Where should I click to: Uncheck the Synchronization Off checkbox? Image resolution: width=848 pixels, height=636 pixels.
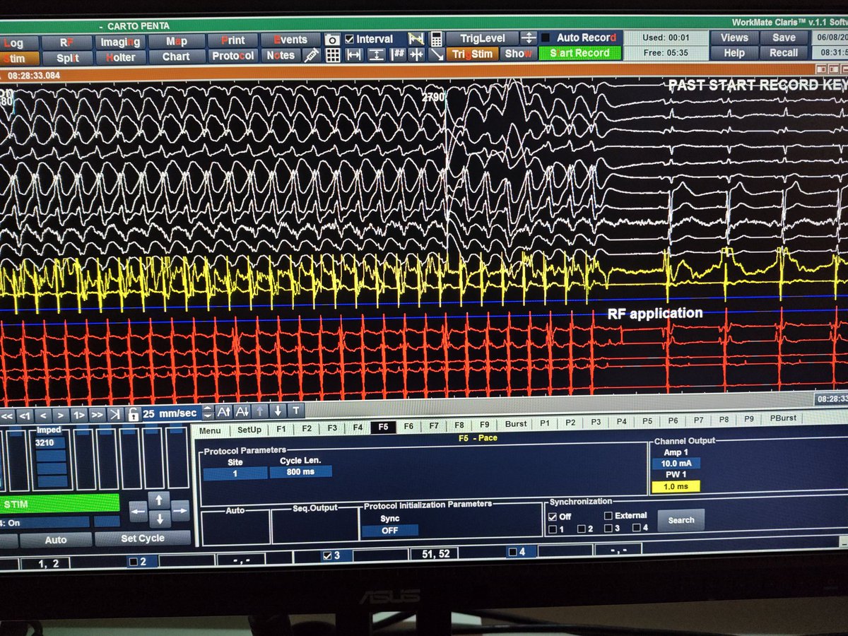[553, 517]
